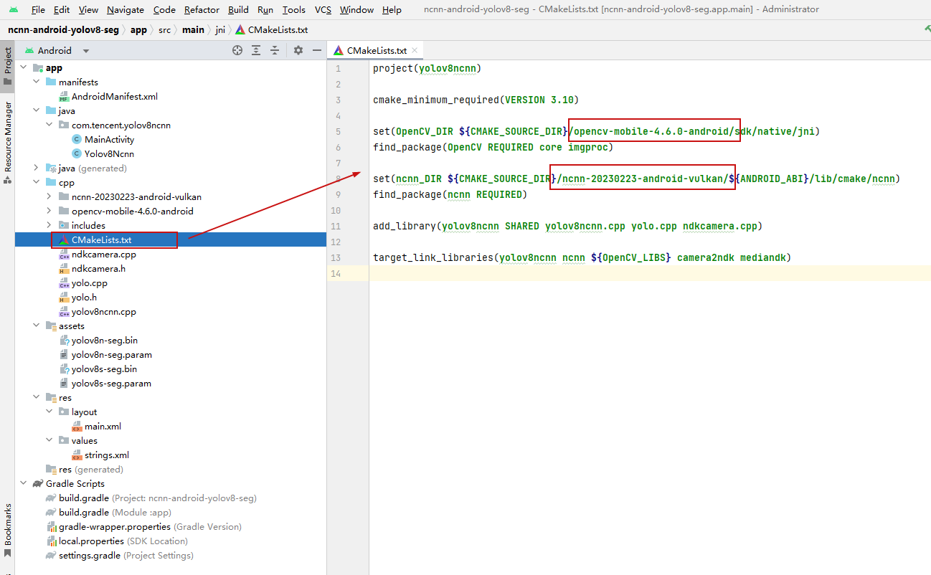Open the VCS menu

click(323, 9)
